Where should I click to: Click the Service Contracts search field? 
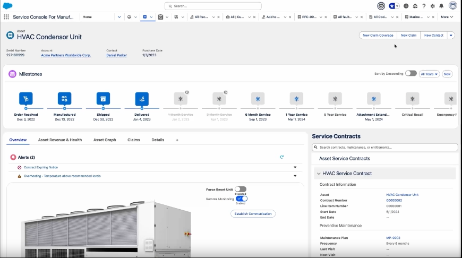385,147
